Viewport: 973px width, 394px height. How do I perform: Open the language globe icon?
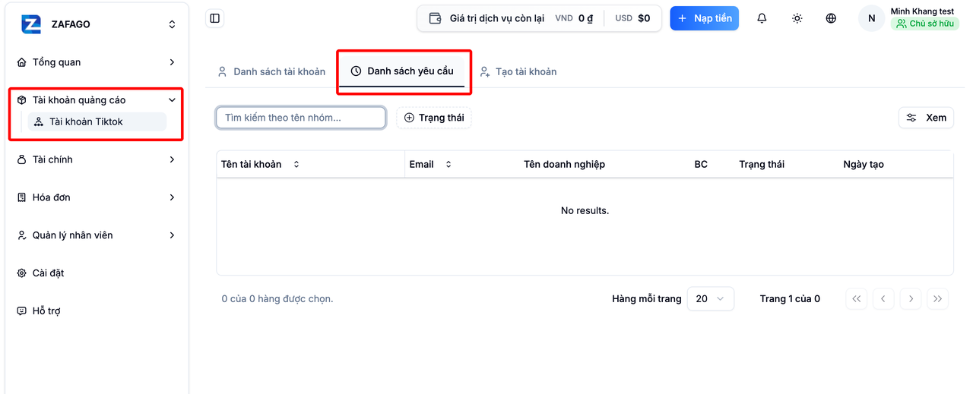tap(831, 18)
